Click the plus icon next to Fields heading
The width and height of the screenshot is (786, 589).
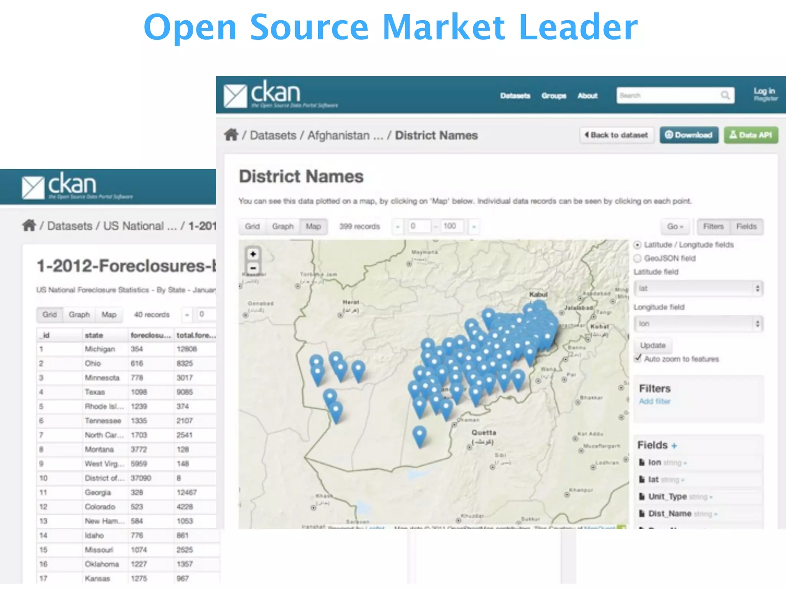pyautogui.click(x=674, y=446)
